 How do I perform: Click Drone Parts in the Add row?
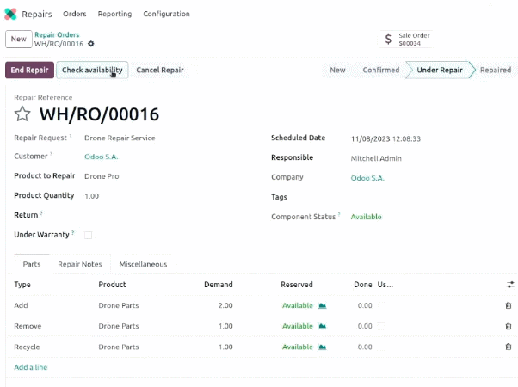point(119,305)
